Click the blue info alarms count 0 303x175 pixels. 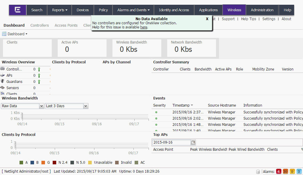tap(299, 171)
